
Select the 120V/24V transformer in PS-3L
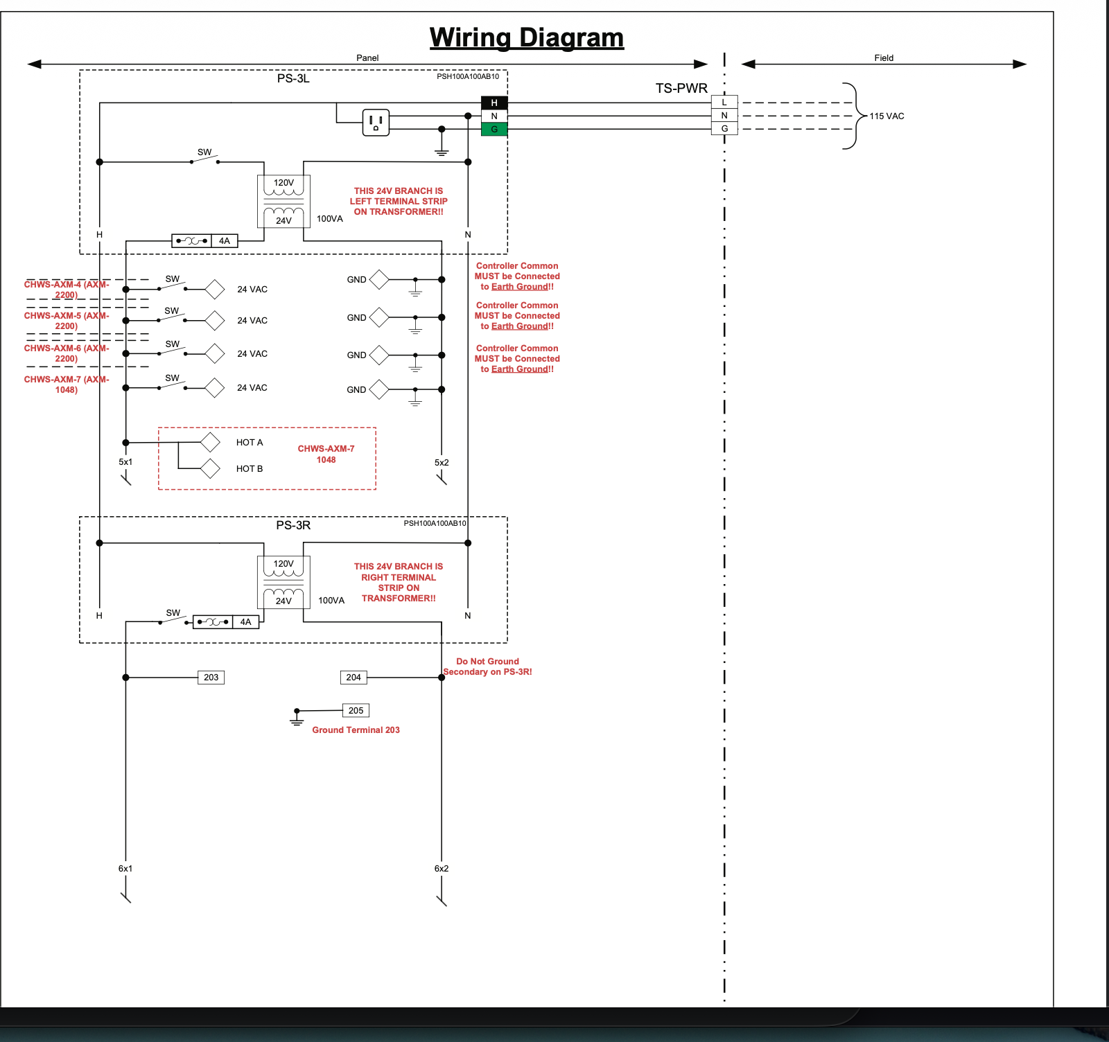pos(283,202)
